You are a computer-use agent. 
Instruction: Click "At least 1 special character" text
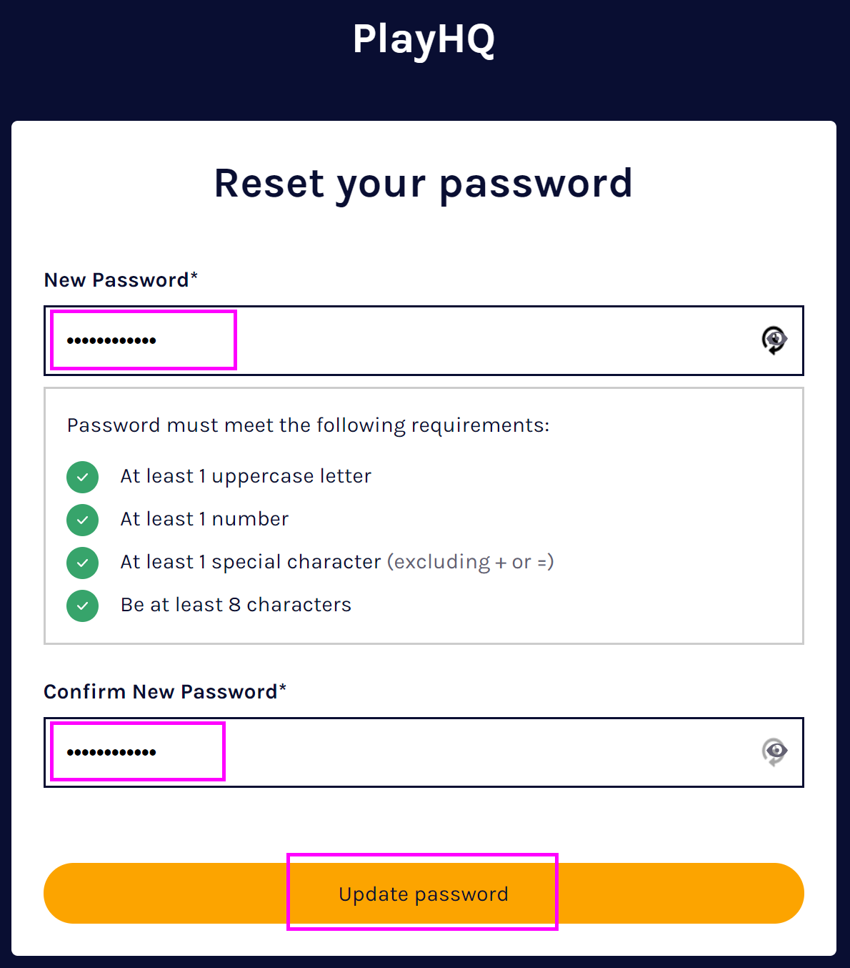click(x=250, y=562)
